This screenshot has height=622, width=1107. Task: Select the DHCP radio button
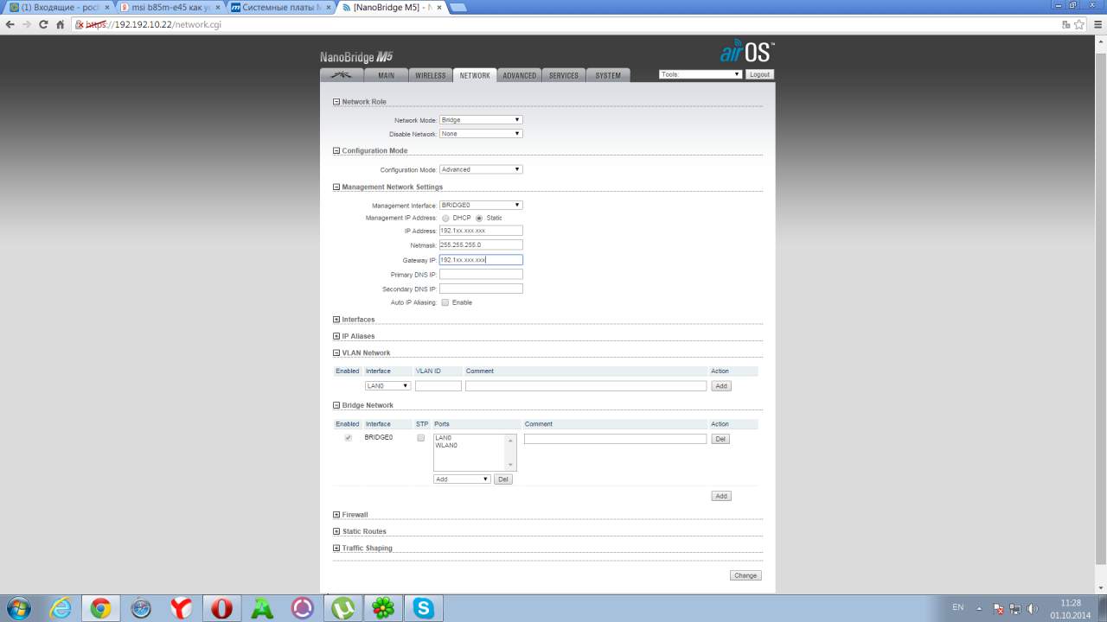pyautogui.click(x=445, y=218)
